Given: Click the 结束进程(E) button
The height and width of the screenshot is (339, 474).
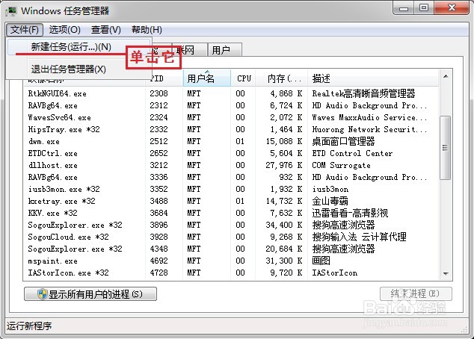Looking at the screenshot, I should point(416,293).
